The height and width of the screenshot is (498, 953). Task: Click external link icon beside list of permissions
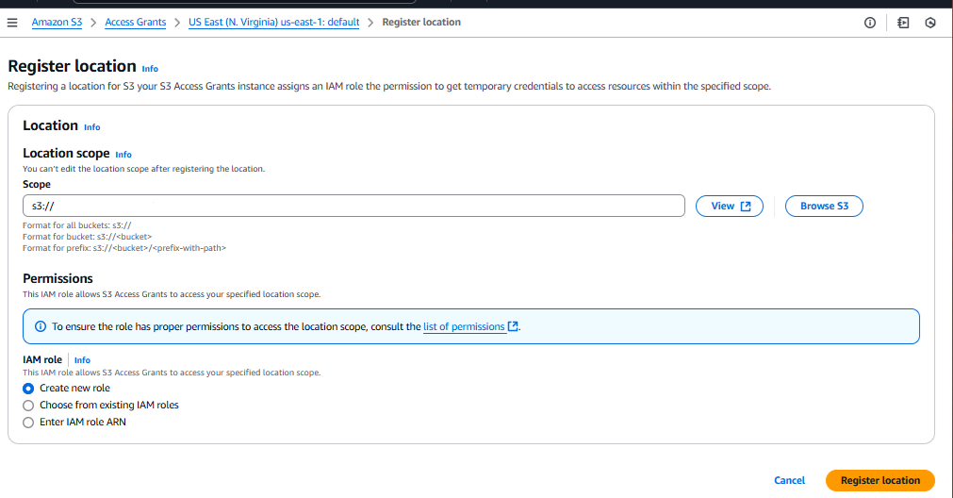point(513,326)
